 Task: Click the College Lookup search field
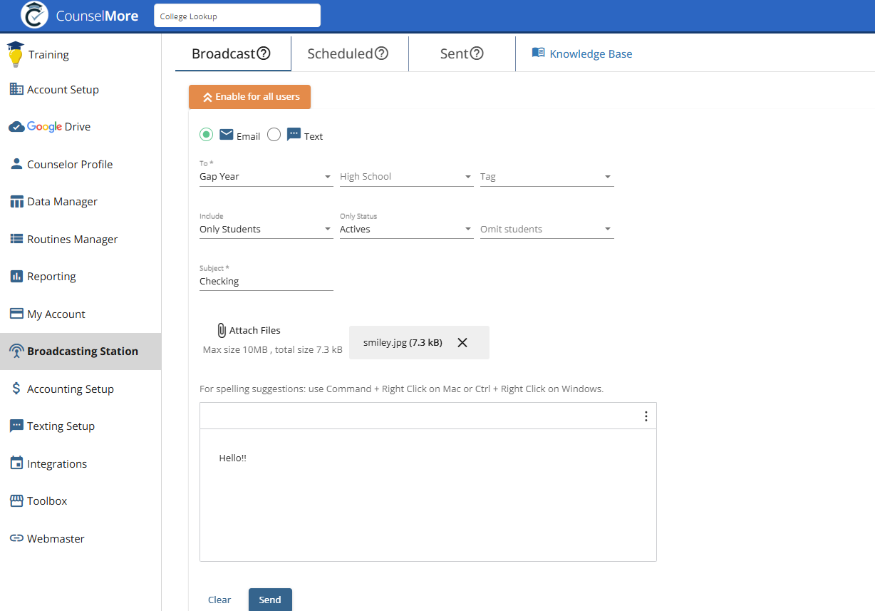coord(237,16)
